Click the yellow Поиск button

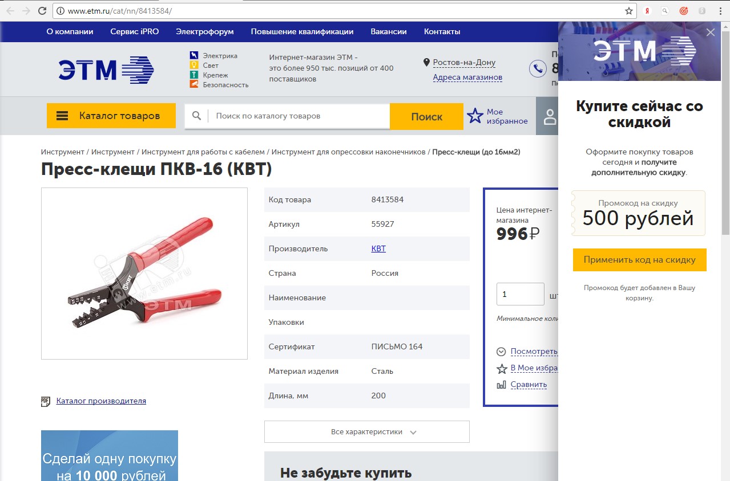[426, 116]
